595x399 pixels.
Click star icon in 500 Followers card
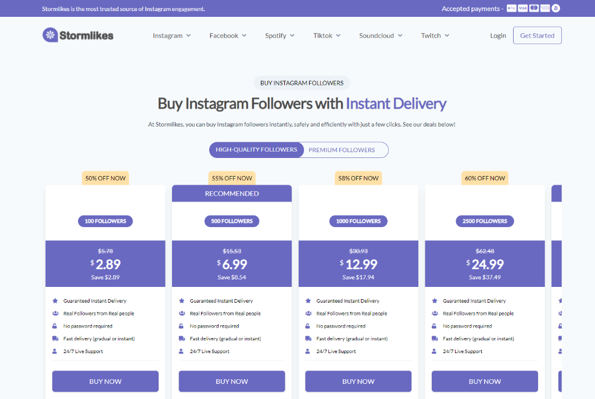tap(181, 301)
